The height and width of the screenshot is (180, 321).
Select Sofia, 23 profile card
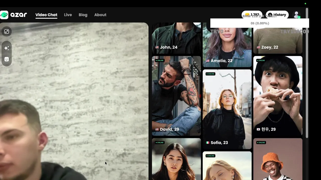tap(227, 109)
